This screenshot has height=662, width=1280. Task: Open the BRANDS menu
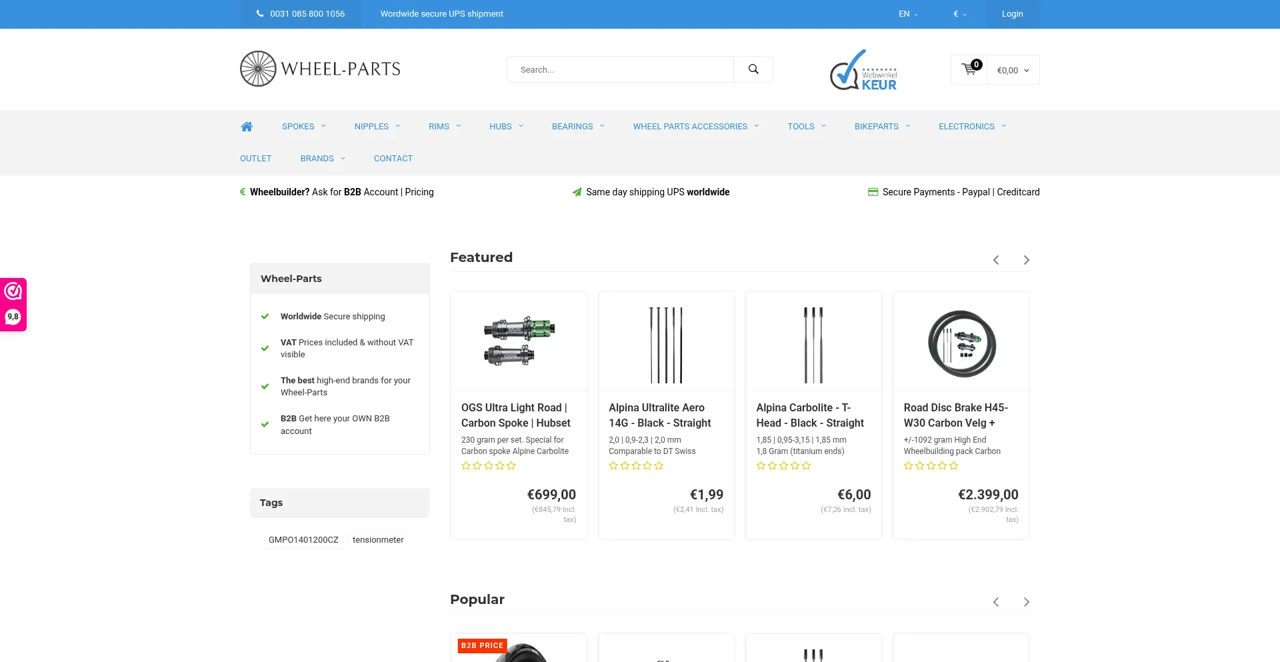coord(323,159)
